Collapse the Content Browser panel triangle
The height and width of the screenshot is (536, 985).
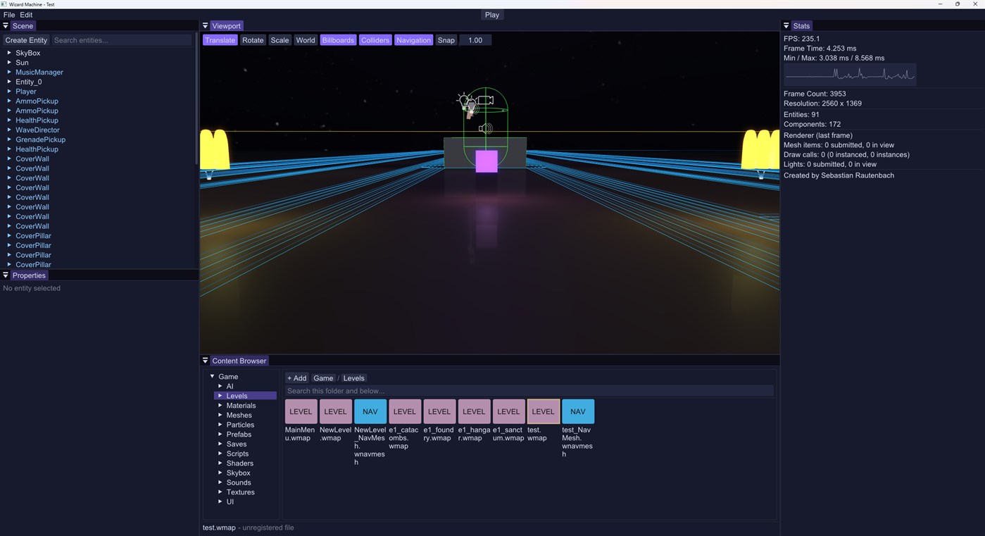point(206,361)
